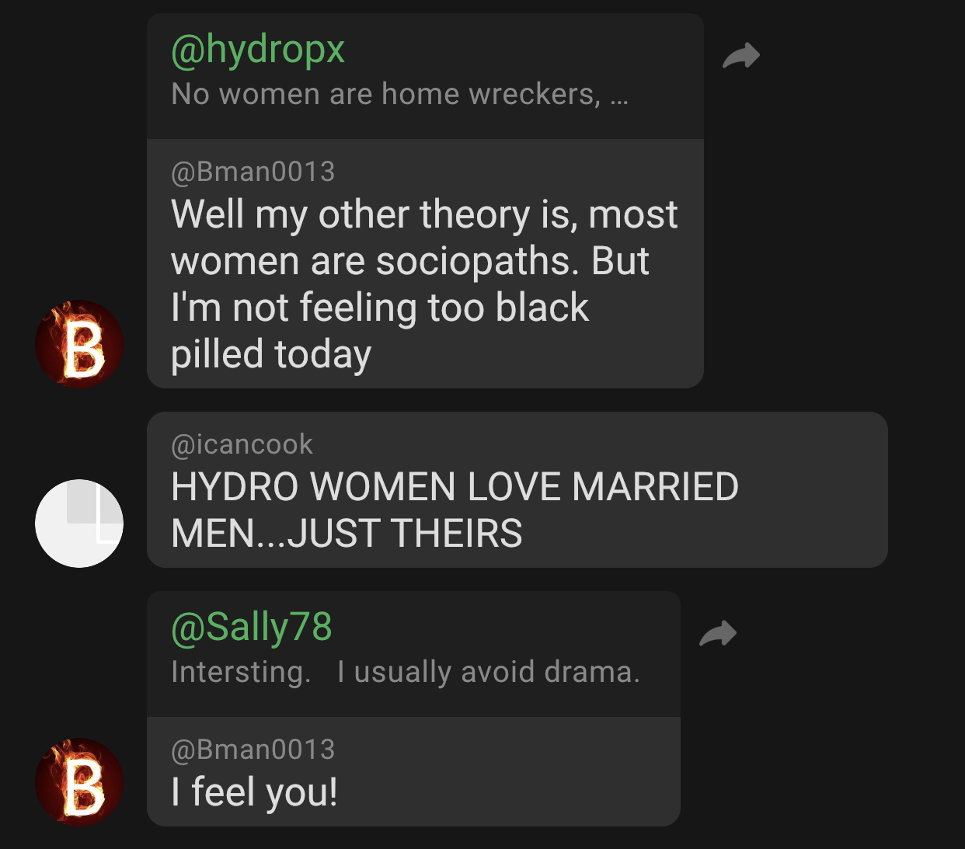Open Bman0013's flaming B avatar beside 'I feel you!'
Screen dimensions: 965x849
pos(79,782)
